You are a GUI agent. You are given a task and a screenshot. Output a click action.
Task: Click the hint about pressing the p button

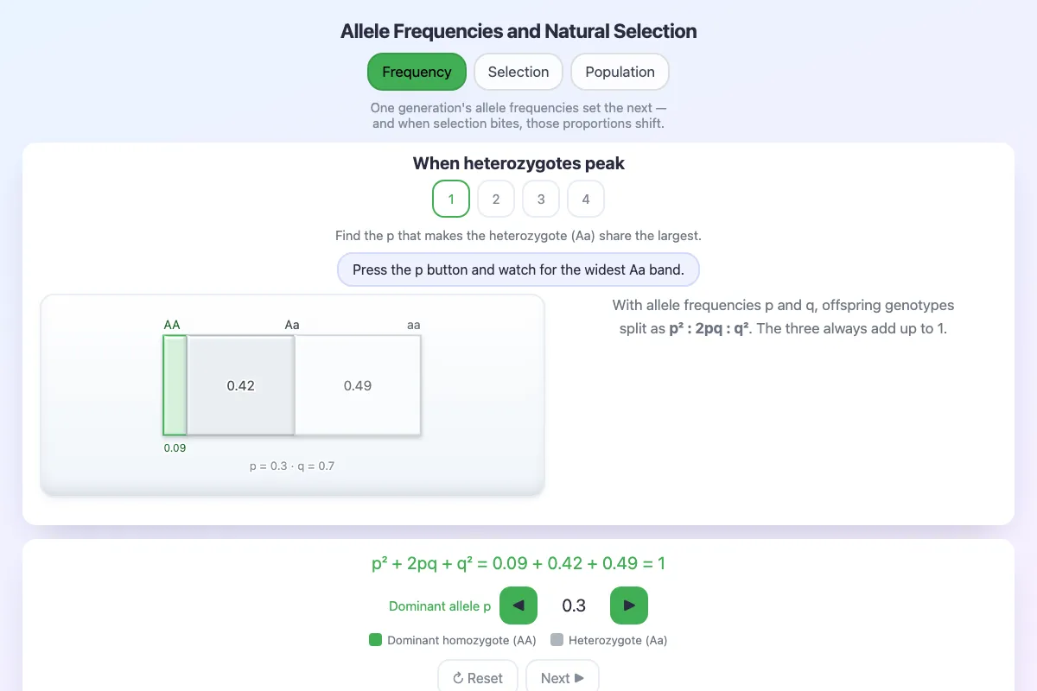point(518,269)
